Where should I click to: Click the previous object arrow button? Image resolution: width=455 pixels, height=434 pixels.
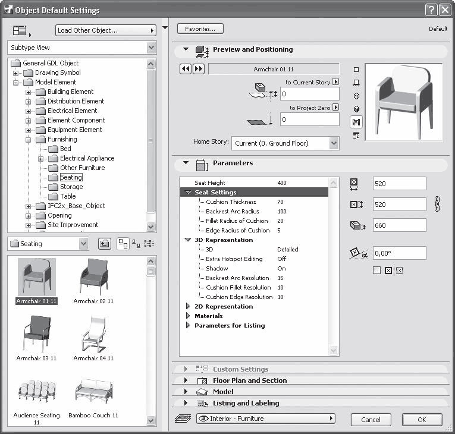[186, 69]
